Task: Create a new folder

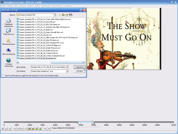Action: coord(67,15)
